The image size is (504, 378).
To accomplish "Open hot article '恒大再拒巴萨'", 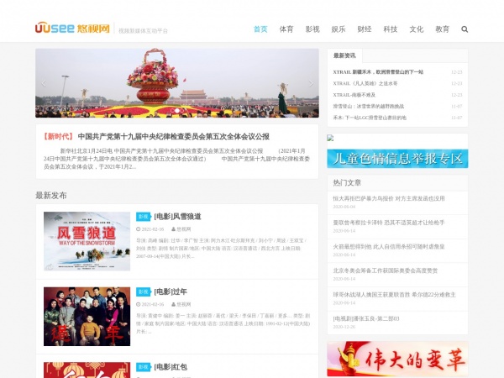I will 389,198.
